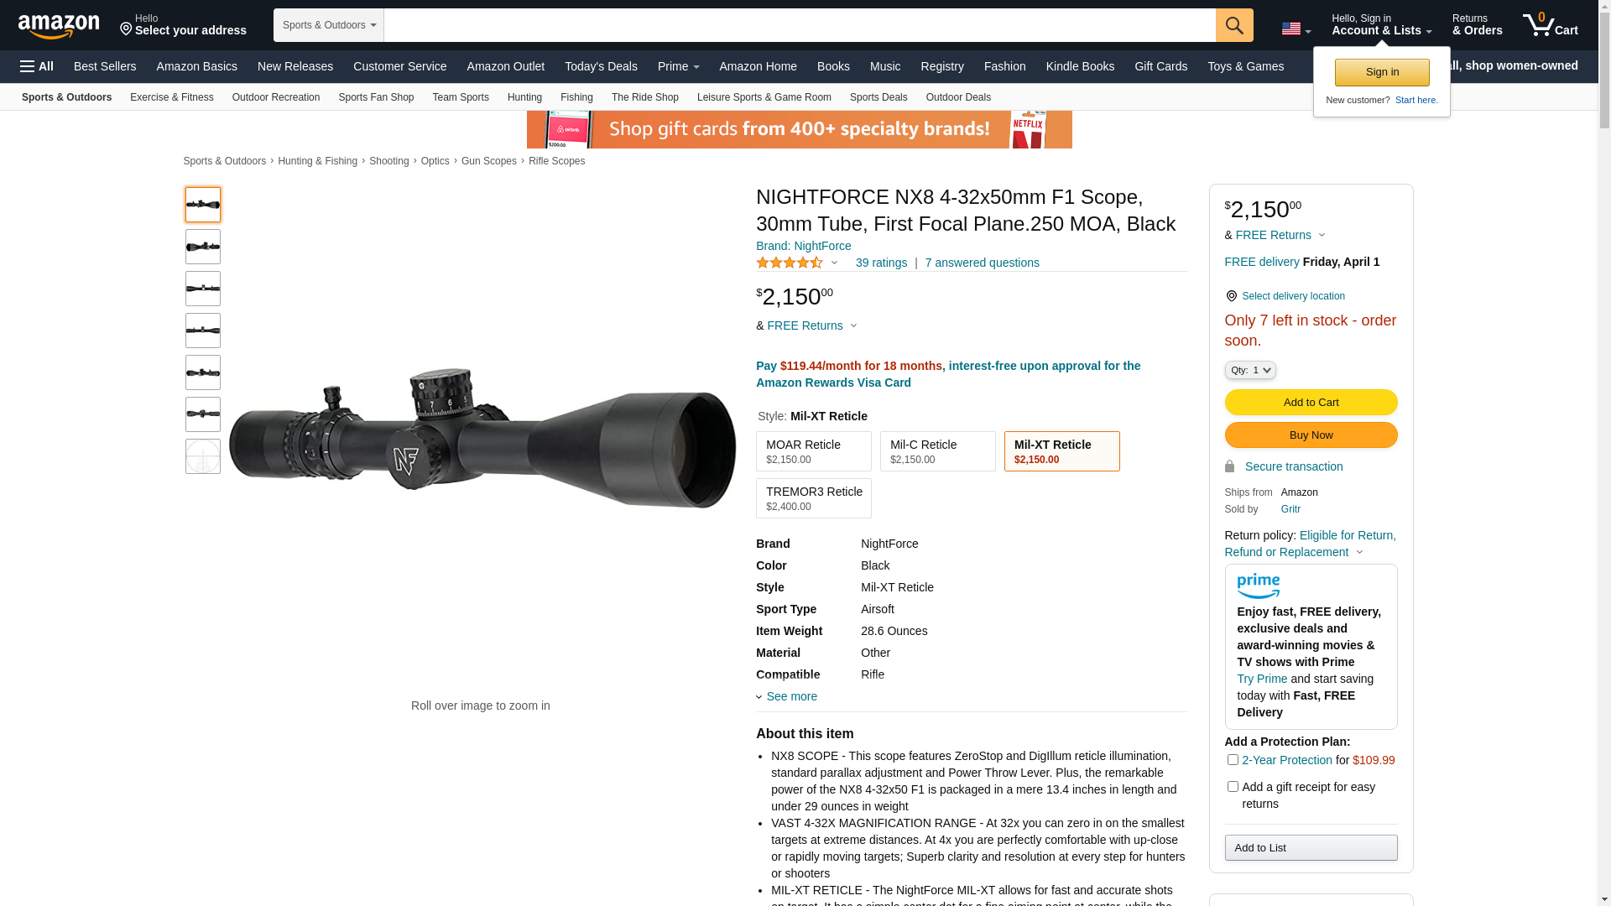The width and height of the screenshot is (1611, 906).
Task: Check the gift receipt checkbox
Action: coord(1233,787)
